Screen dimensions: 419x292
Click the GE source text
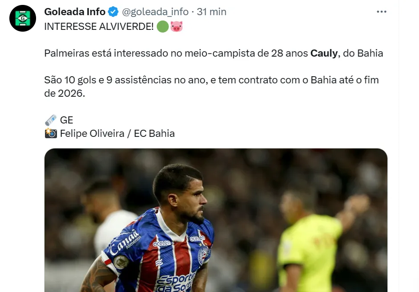(x=66, y=120)
